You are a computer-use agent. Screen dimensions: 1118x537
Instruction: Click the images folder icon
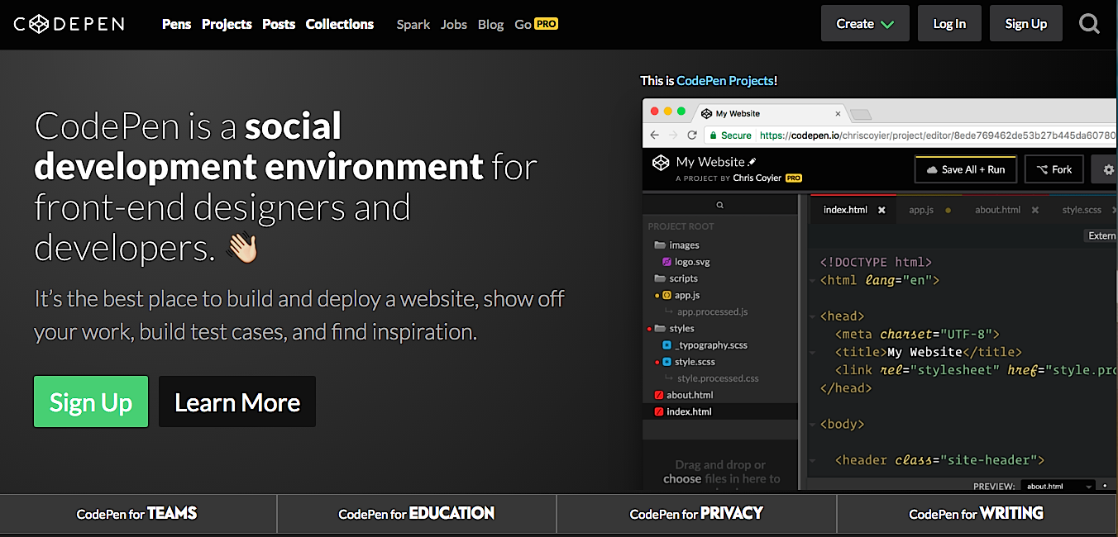[x=660, y=245]
